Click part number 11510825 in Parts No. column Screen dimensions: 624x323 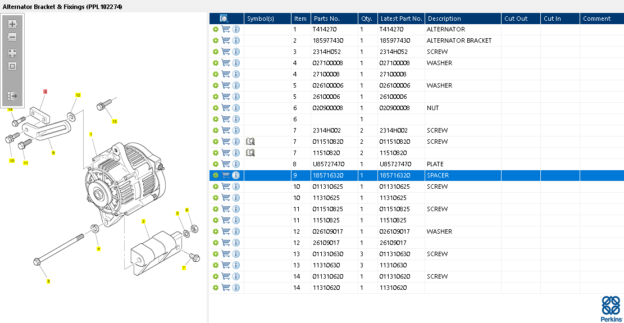click(x=326, y=220)
